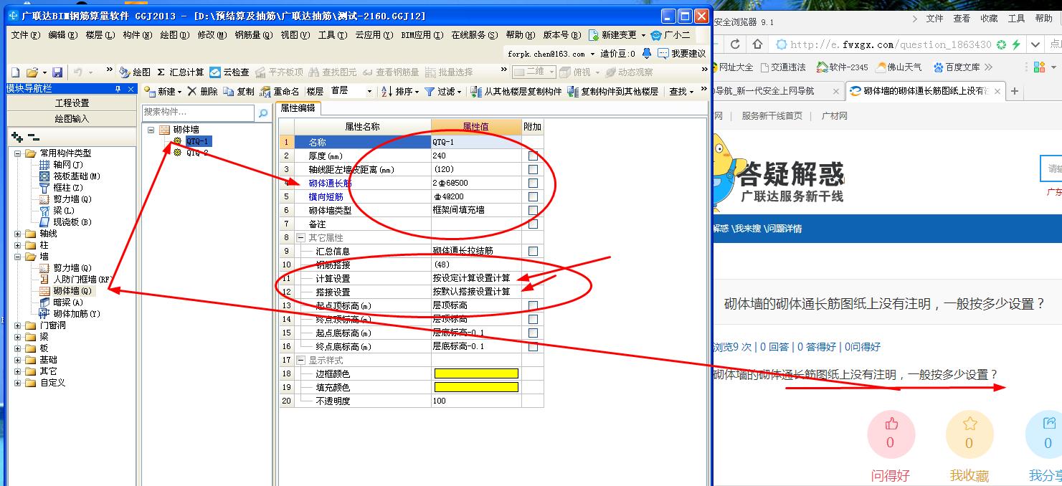Expand the 轴线 tree node
The height and width of the screenshot is (486, 1062).
pos(18,234)
